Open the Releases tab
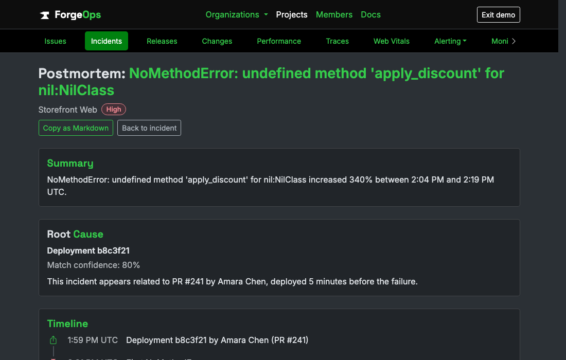This screenshot has width=566, height=360. [162, 41]
